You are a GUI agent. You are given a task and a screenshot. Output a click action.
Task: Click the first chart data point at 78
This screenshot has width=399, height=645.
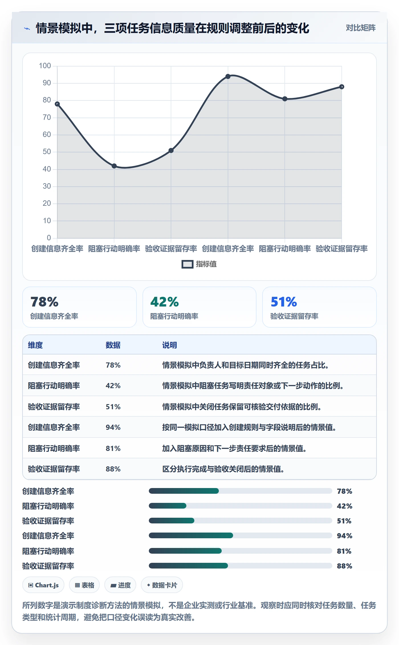tap(57, 104)
